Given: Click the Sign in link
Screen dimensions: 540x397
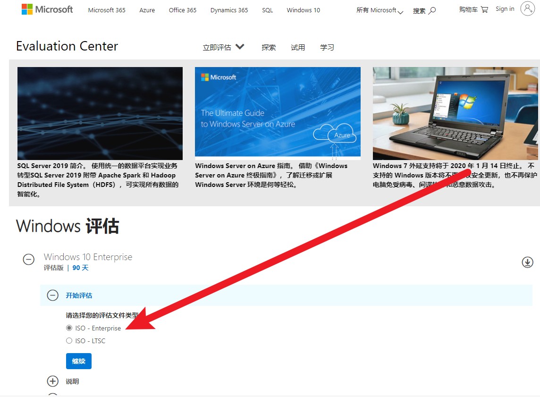Looking at the screenshot, I should pos(505,9).
